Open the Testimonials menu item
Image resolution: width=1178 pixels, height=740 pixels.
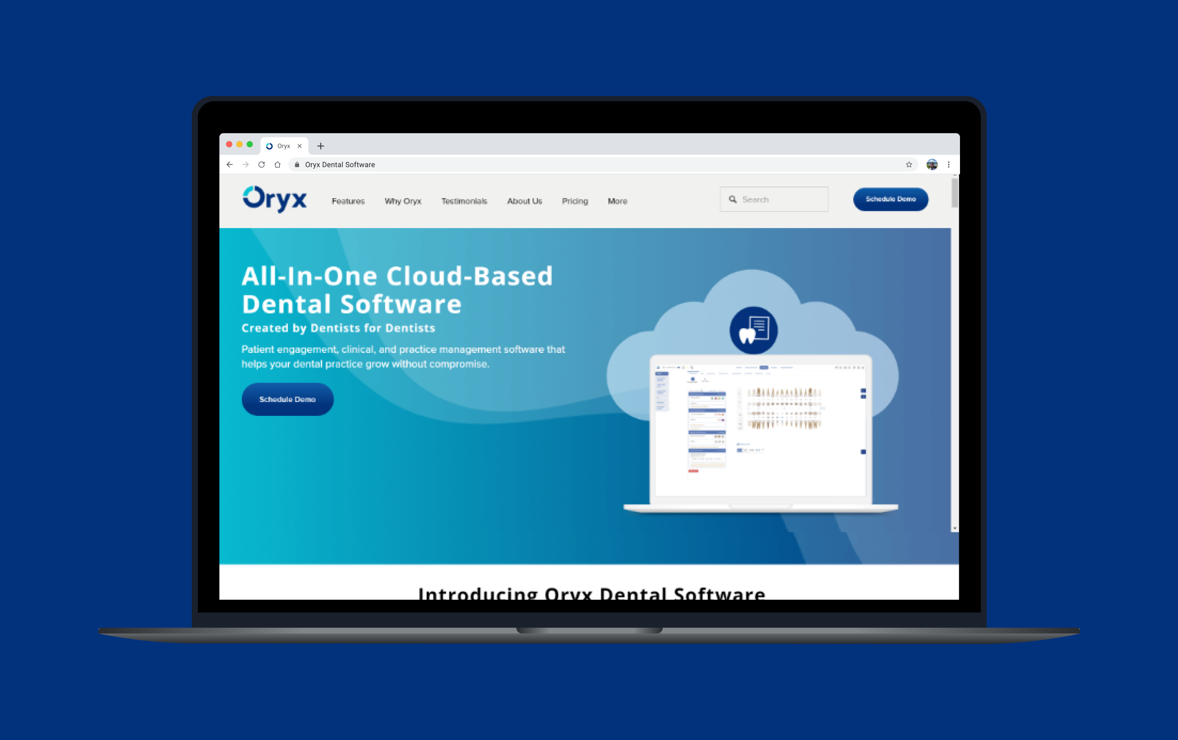click(464, 201)
